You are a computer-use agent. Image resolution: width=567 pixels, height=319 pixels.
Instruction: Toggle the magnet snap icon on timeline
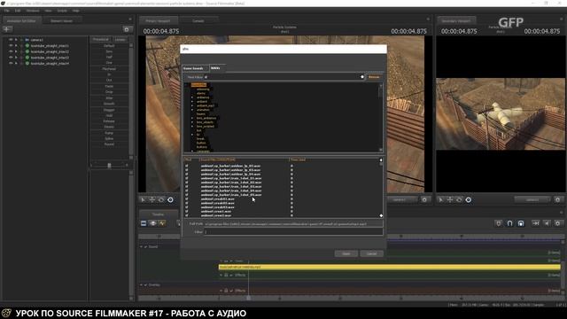coord(510,223)
